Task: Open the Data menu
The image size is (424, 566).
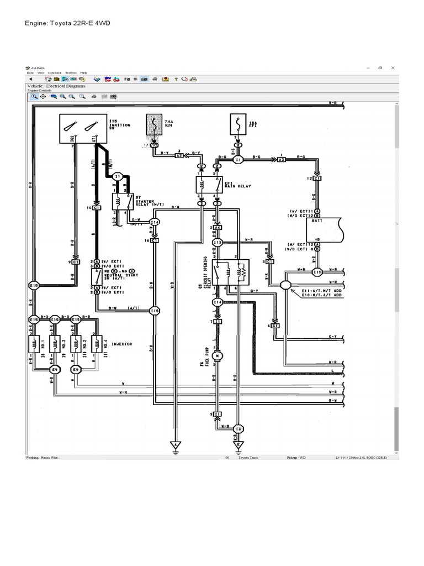Action: (x=30, y=72)
